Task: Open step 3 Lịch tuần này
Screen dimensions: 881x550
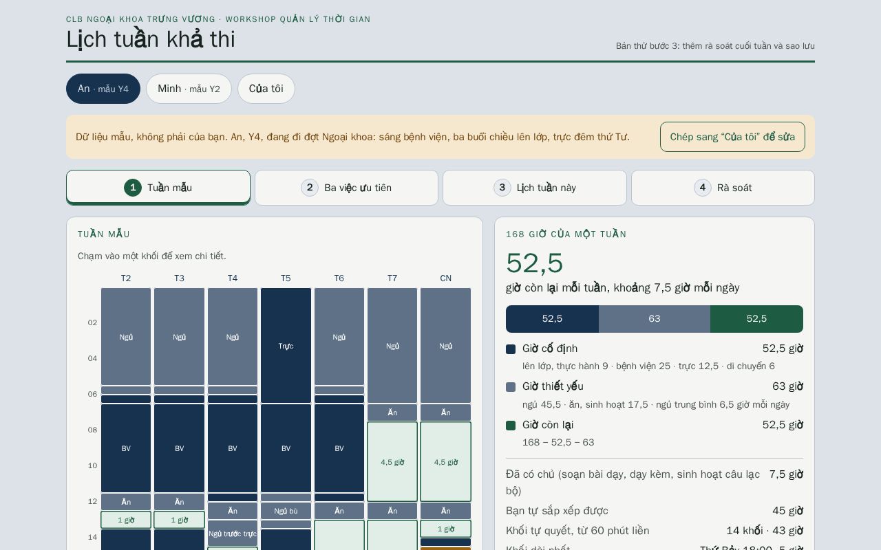Action: [535, 188]
